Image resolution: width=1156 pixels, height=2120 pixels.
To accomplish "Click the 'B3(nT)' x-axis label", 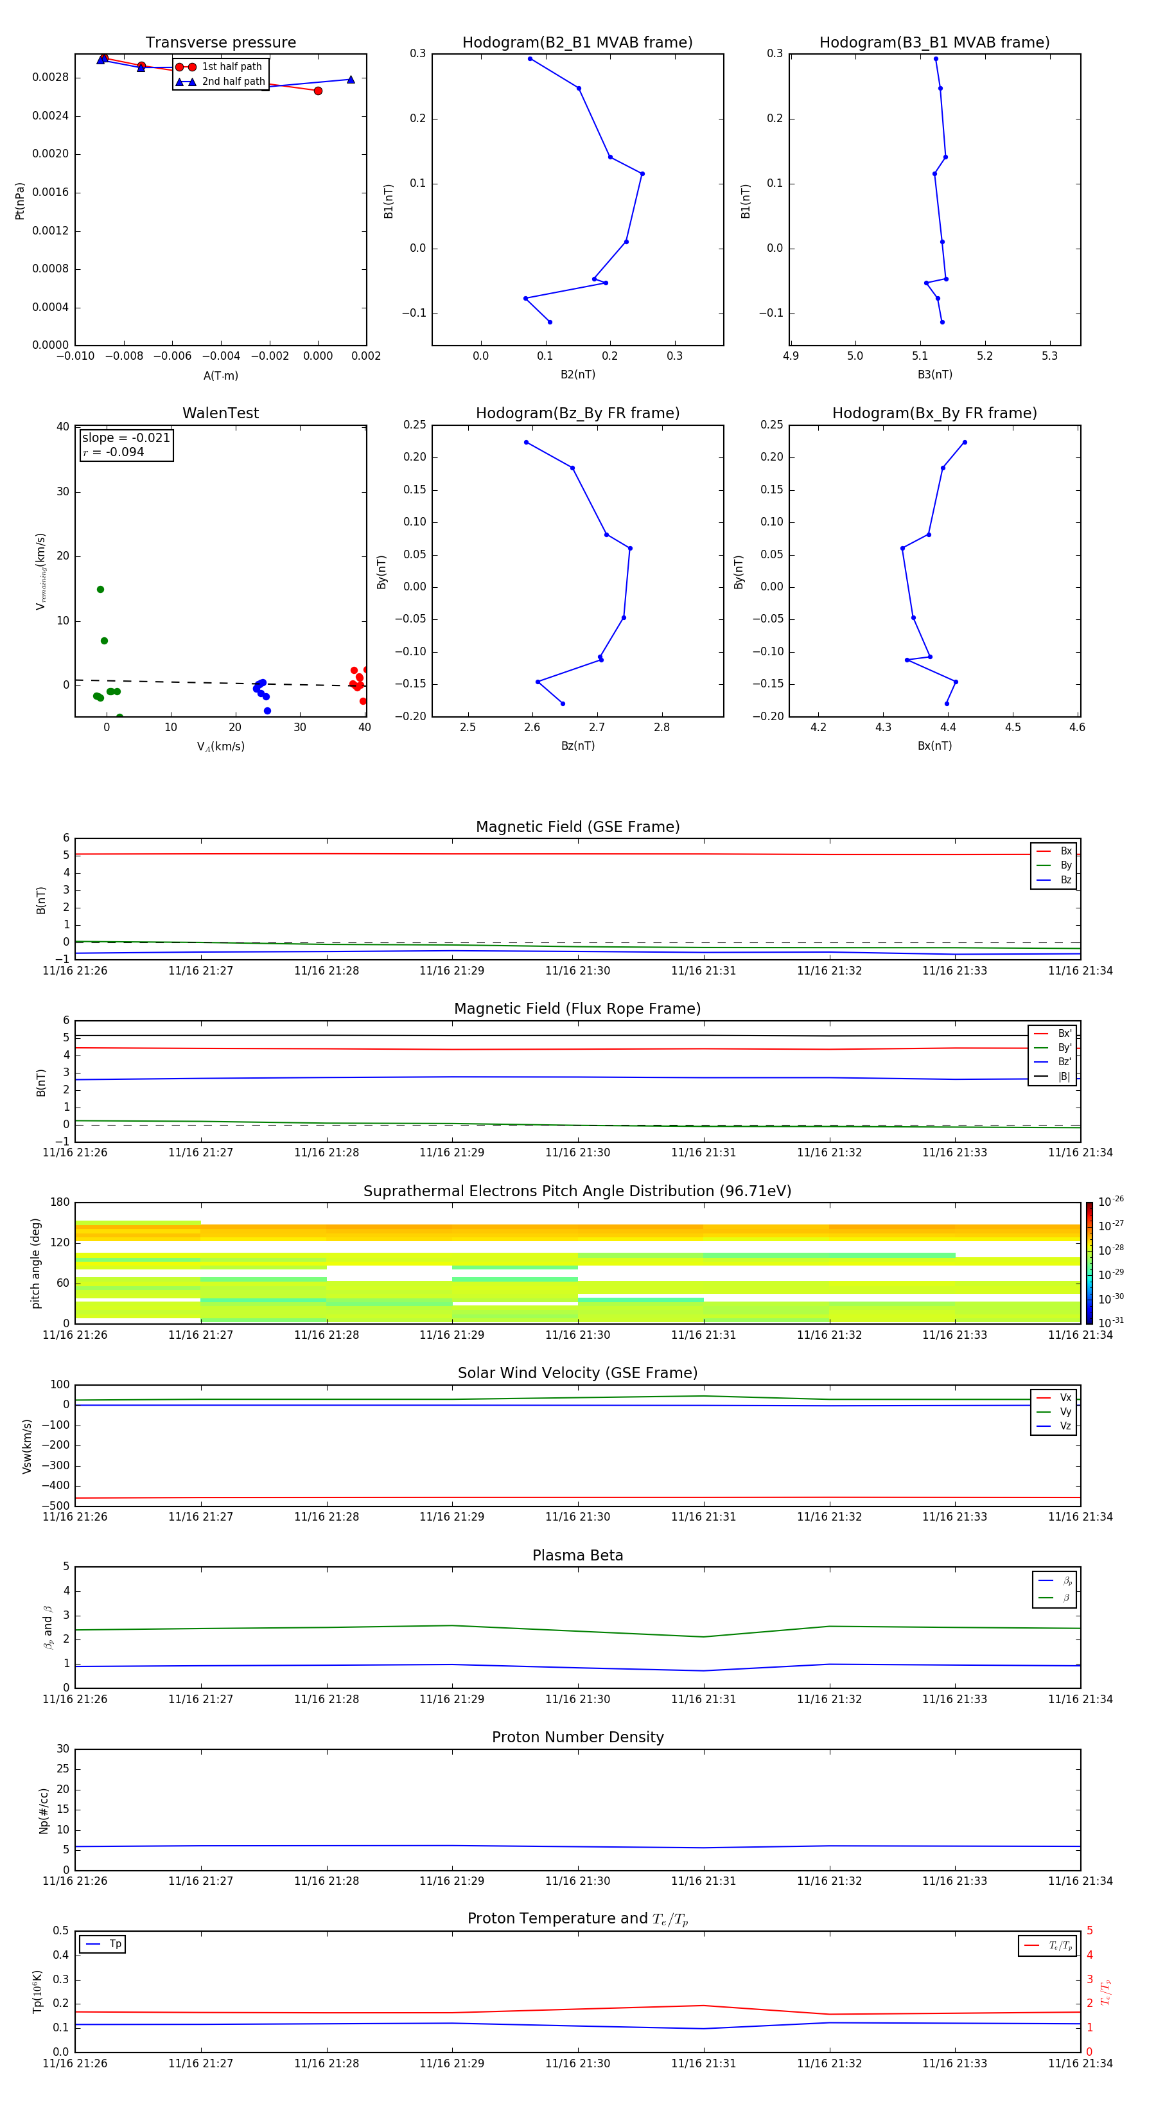I will 934,375.
